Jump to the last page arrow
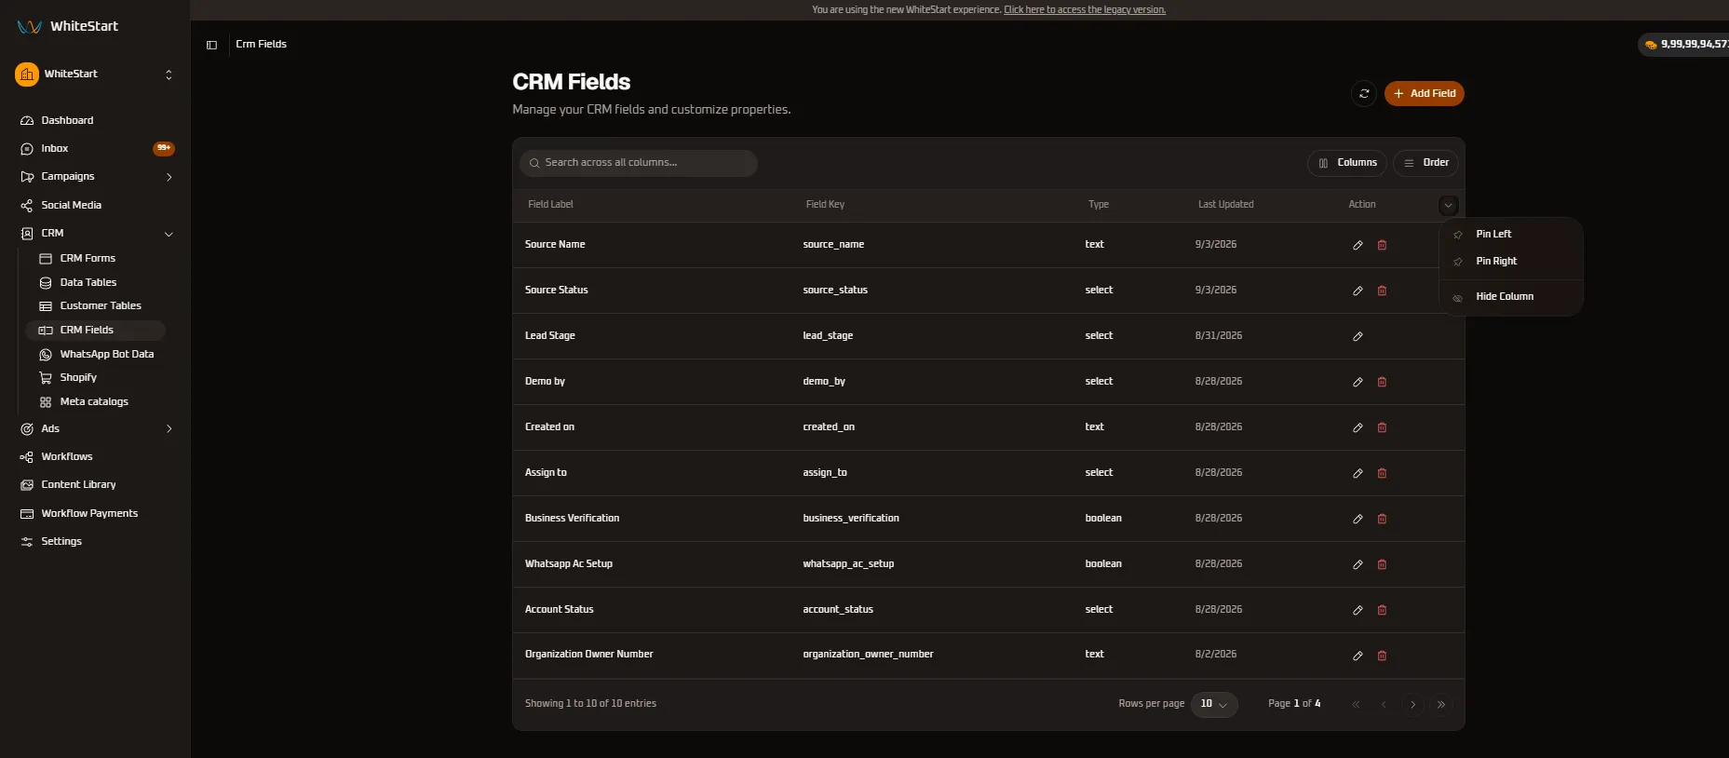The width and height of the screenshot is (1729, 758). (1441, 704)
